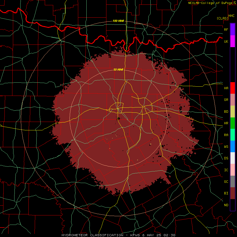Click the 'GR' legend label

(226, 100)
